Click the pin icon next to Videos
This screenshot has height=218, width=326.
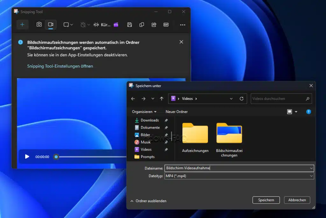[x=166, y=149]
